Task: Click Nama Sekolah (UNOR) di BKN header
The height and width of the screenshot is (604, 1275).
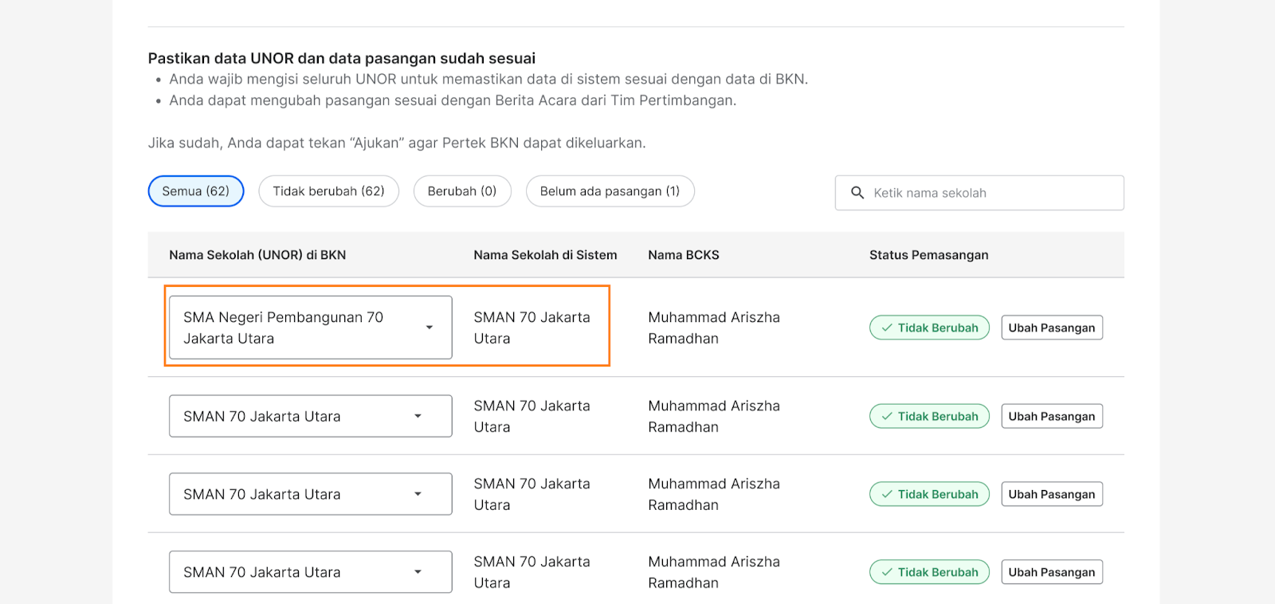Action: (257, 255)
